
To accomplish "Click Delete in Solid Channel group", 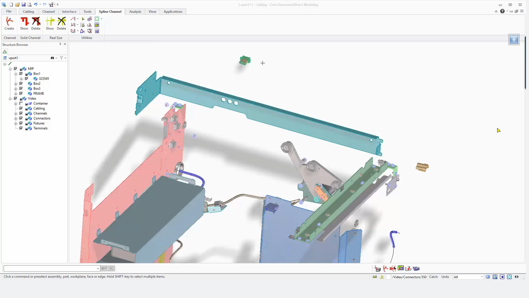I will [x=36, y=23].
